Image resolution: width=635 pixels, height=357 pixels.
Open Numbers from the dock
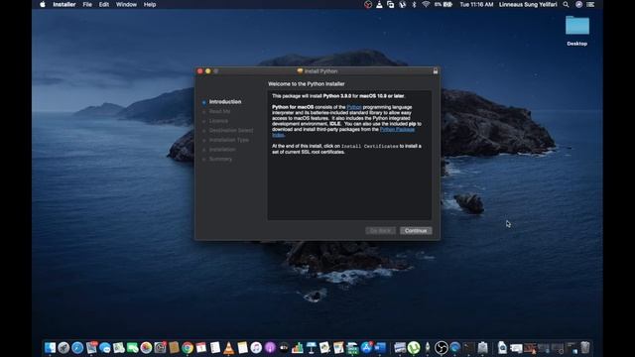click(x=298, y=348)
